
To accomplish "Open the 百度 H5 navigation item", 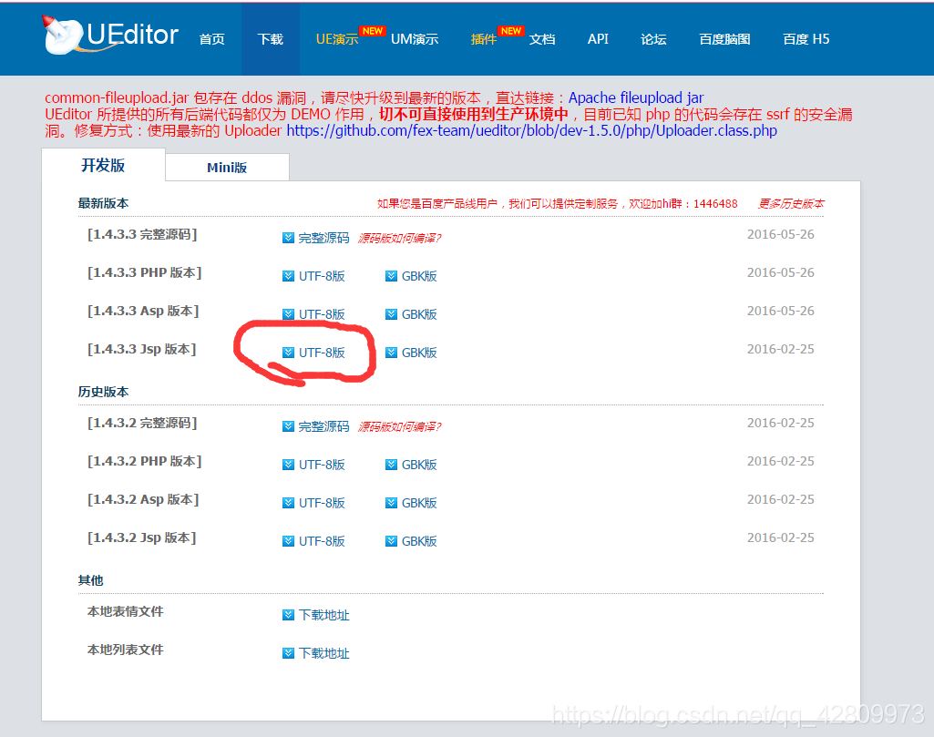I will [x=806, y=39].
